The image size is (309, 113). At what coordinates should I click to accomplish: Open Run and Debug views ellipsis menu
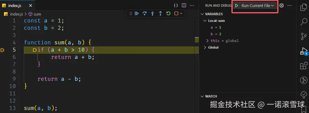[x=289, y=5]
